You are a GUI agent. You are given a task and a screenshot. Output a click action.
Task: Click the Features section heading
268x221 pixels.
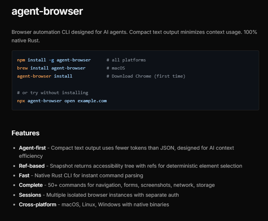pos(25,133)
